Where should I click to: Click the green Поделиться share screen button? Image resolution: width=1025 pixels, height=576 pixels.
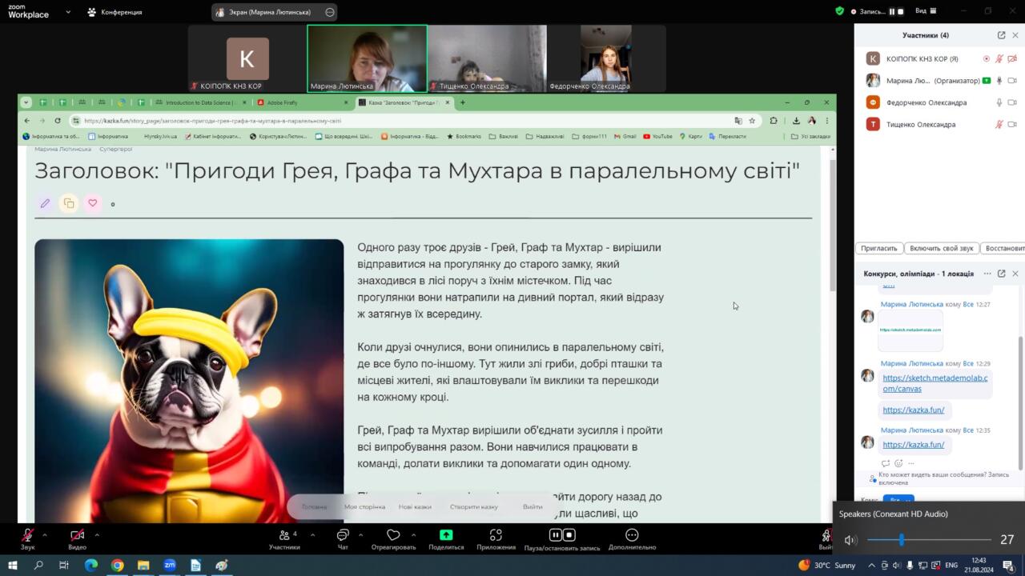(446, 538)
